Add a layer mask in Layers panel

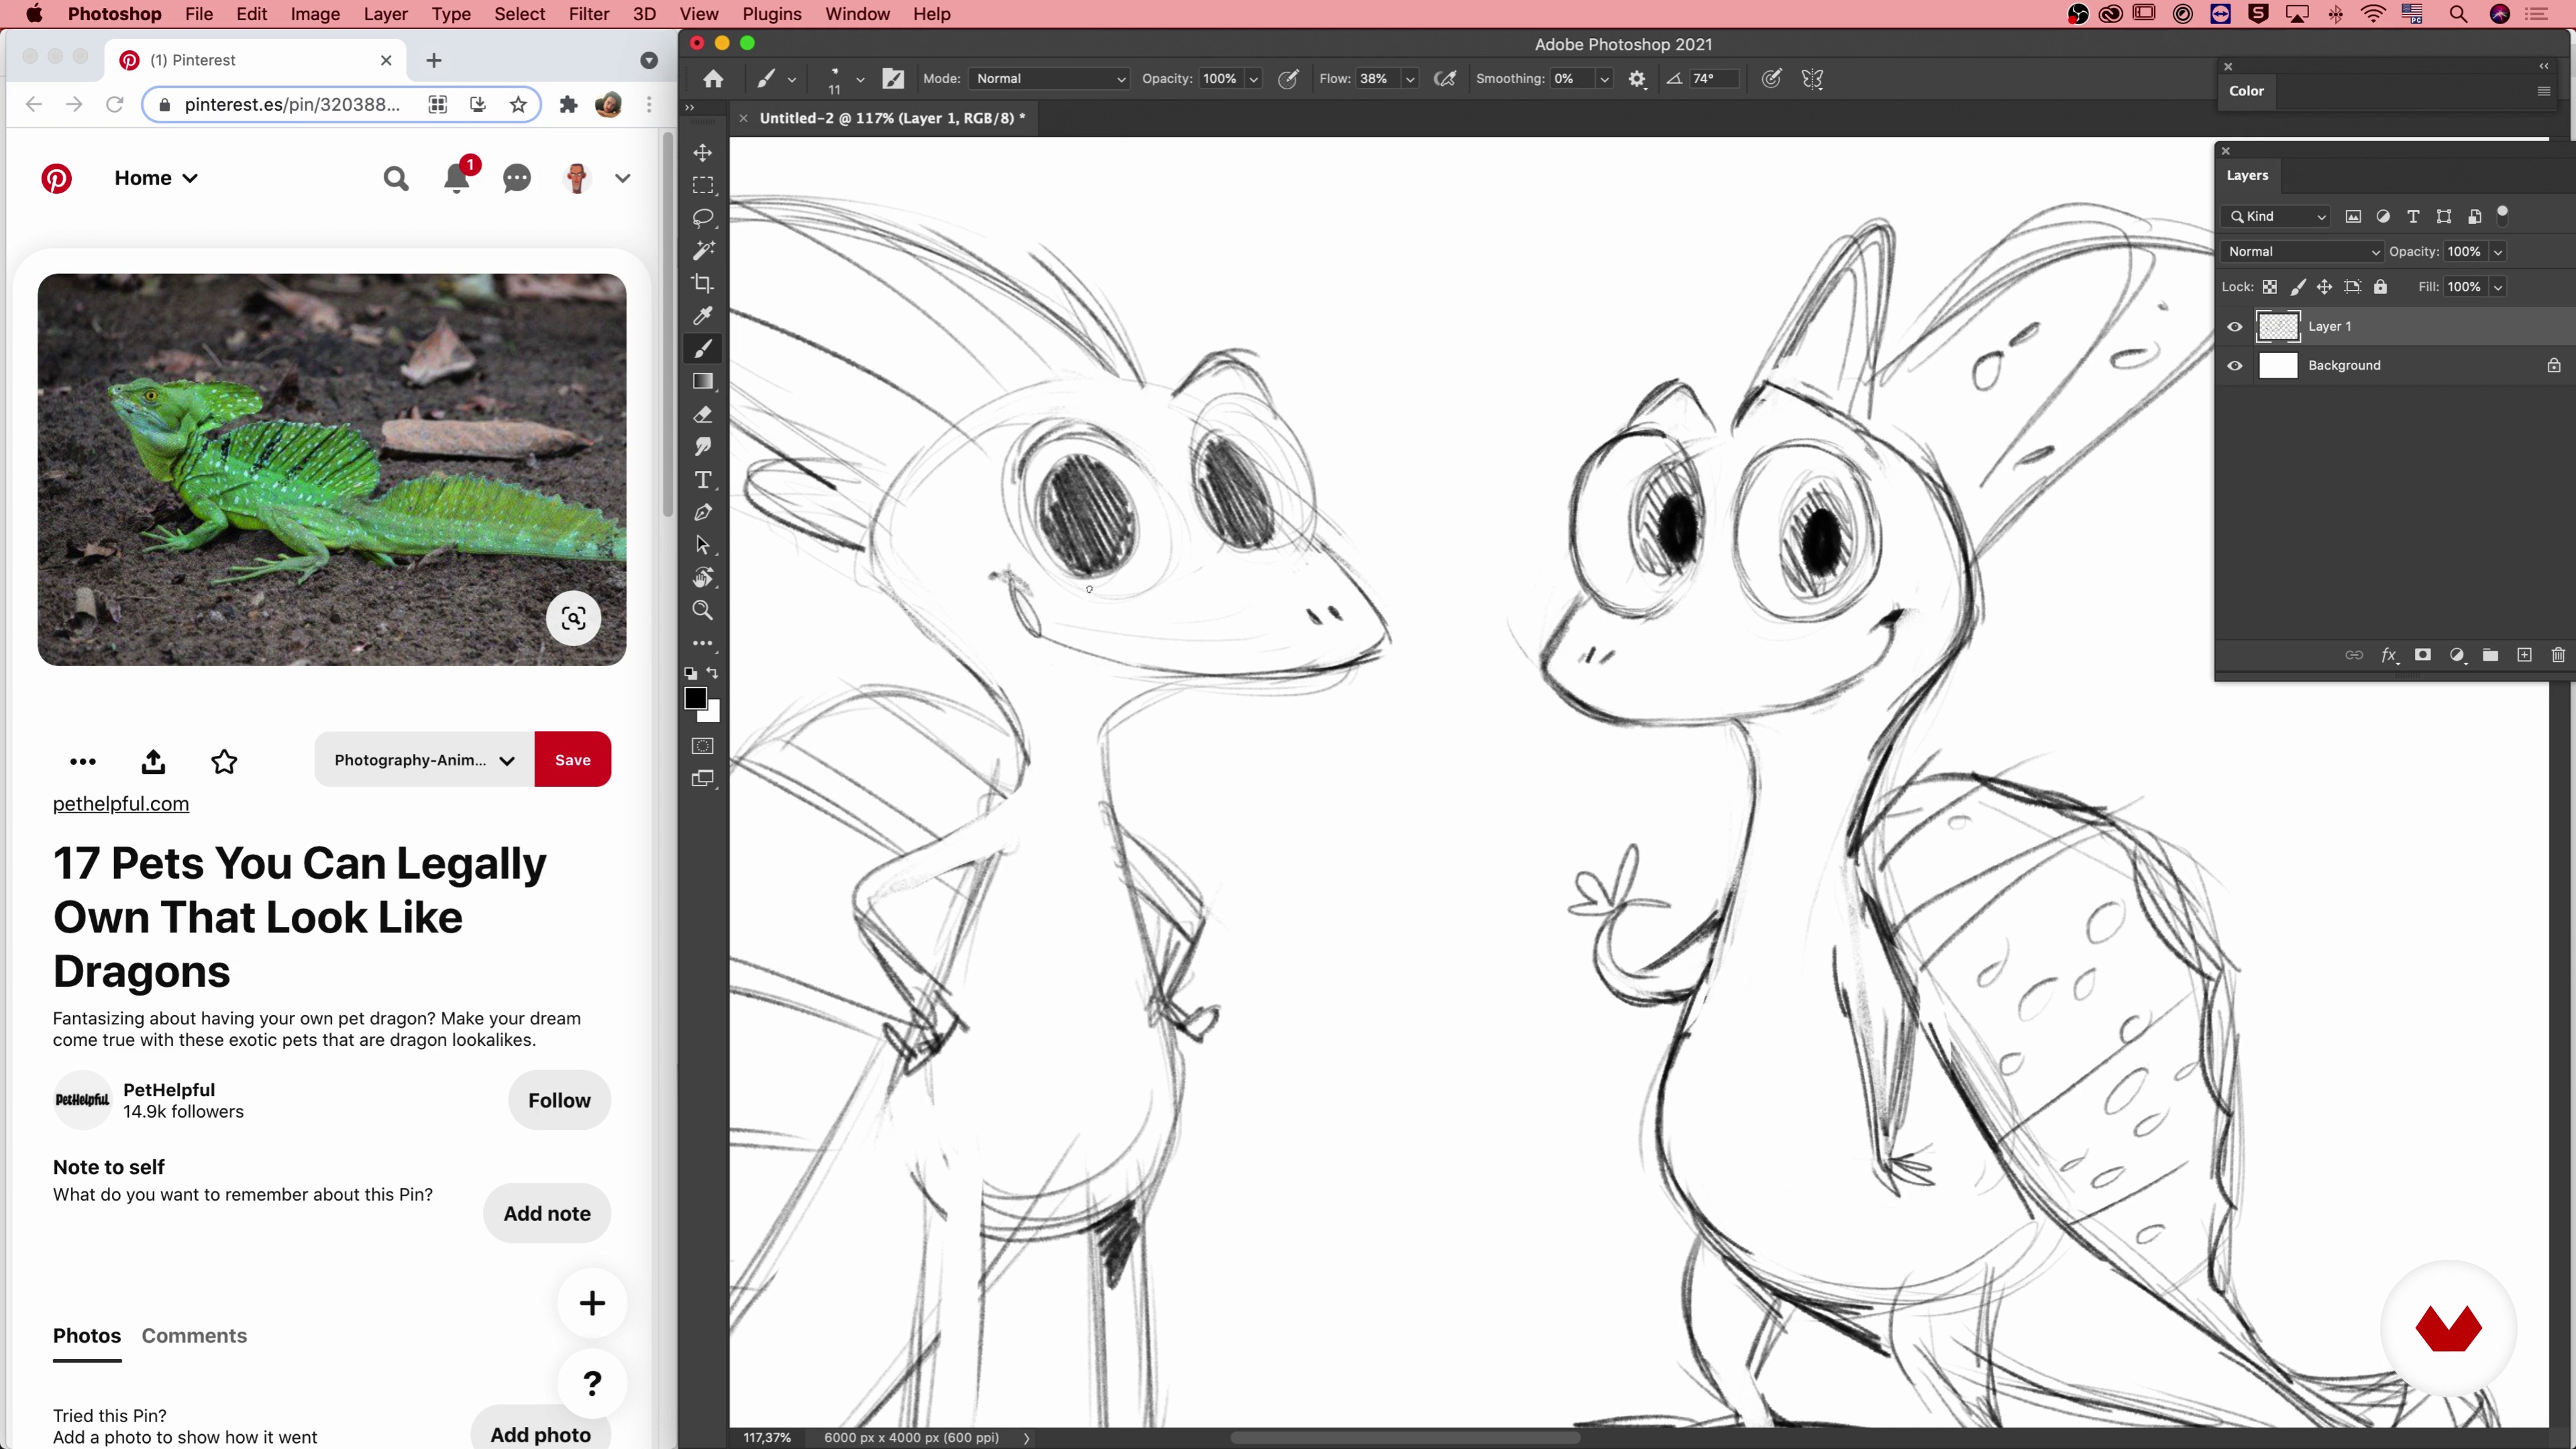point(2422,655)
